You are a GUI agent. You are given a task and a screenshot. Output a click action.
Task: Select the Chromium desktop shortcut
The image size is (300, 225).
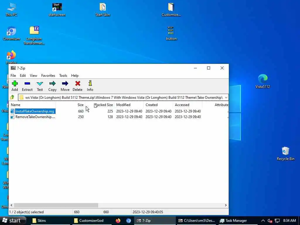(x=11, y=33)
